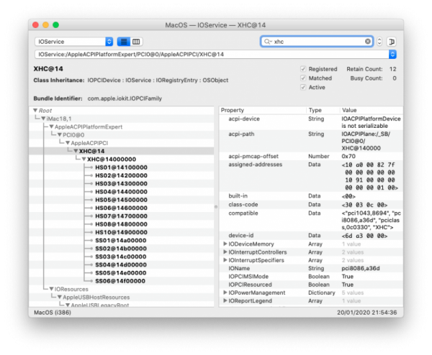Sort by the Property column header
This screenshot has height=355, width=432.
coord(263,110)
